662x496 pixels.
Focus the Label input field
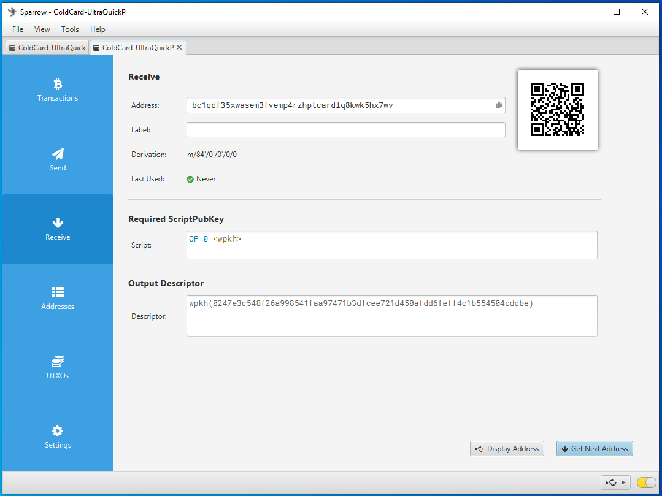346,129
